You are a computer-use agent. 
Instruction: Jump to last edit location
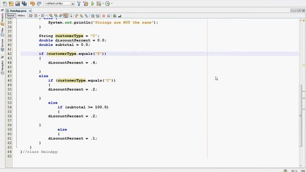[x=31, y=16]
